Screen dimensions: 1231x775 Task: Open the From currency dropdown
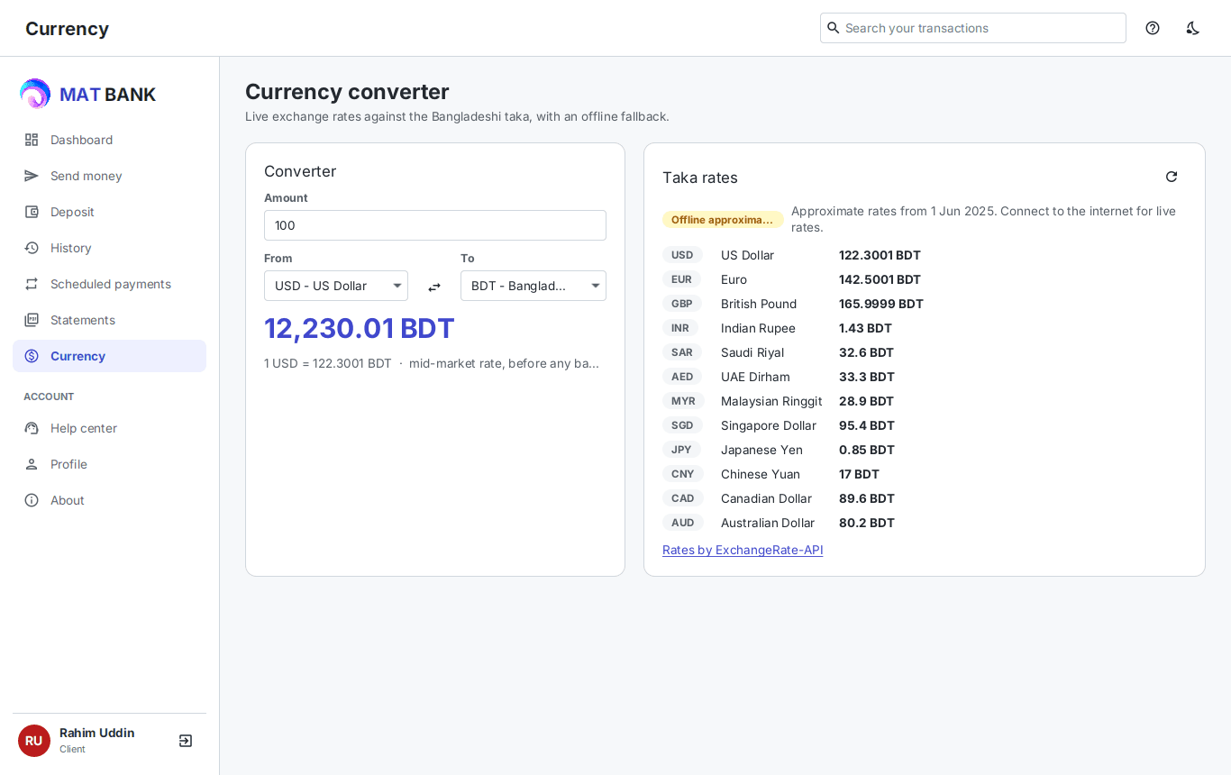[x=336, y=286]
